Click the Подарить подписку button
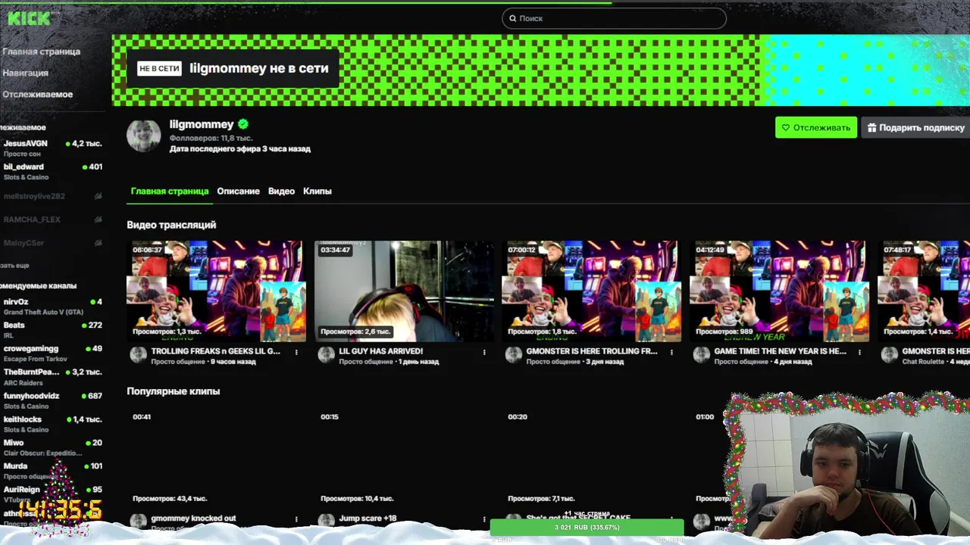 click(x=915, y=127)
